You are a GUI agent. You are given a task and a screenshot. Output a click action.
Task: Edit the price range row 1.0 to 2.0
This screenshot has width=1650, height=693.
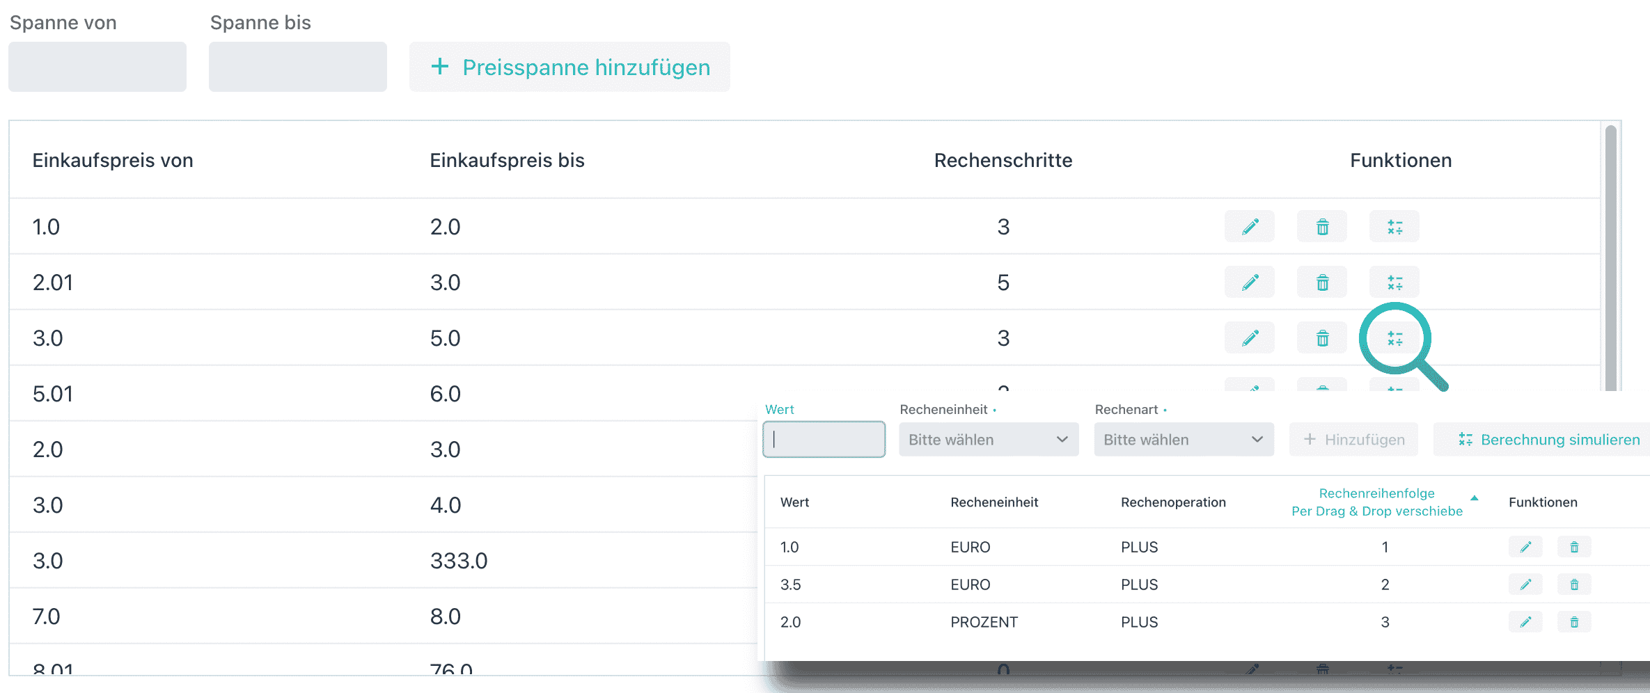pyautogui.click(x=1250, y=227)
